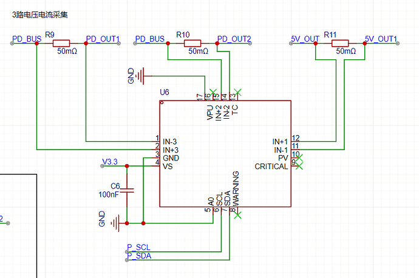Select the R9 resistor symbol
This screenshot has height=278, width=419.
pyautogui.click(x=61, y=43)
